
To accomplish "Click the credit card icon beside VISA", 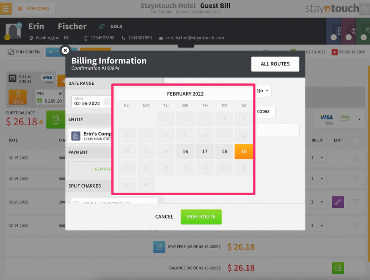I will click(345, 118).
